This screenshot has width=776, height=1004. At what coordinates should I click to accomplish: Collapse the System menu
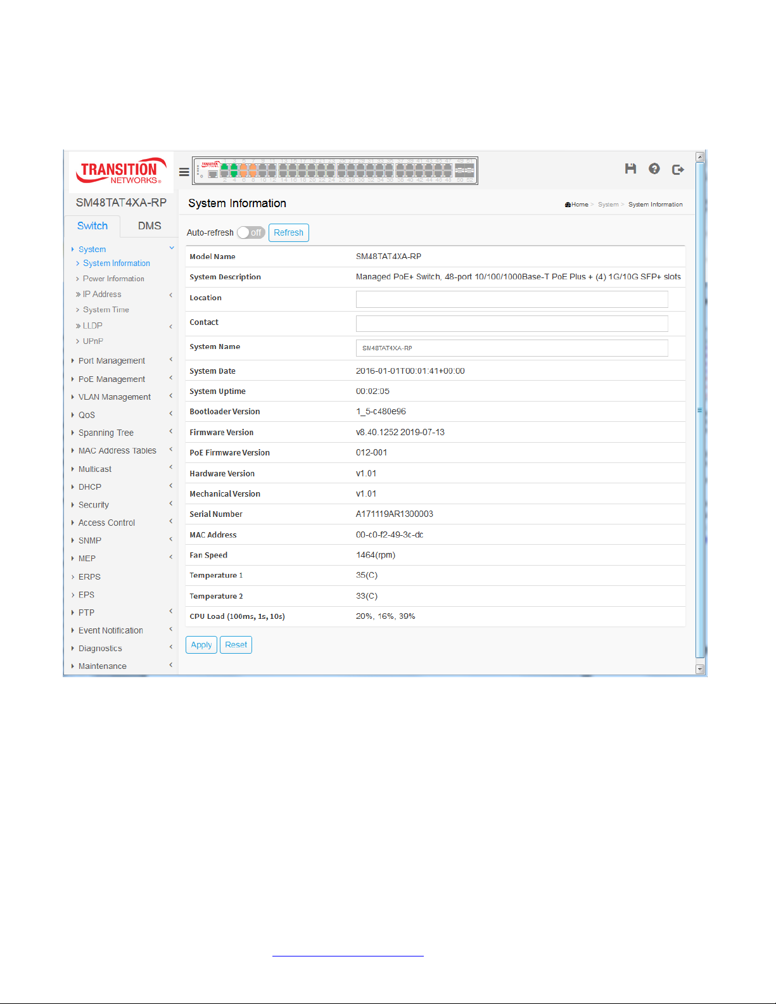tap(92, 250)
